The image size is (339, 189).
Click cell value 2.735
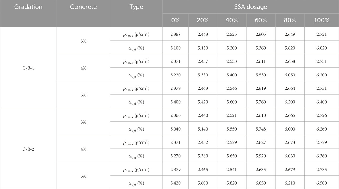[x=321, y=170]
